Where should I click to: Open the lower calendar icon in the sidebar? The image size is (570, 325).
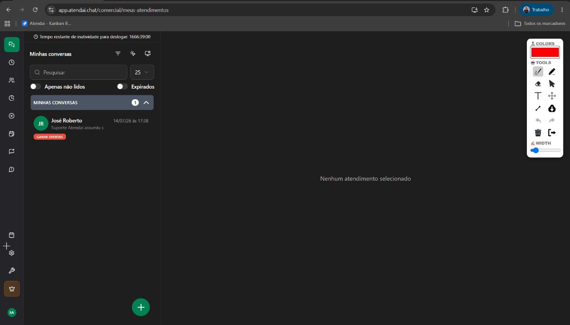coord(12,235)
